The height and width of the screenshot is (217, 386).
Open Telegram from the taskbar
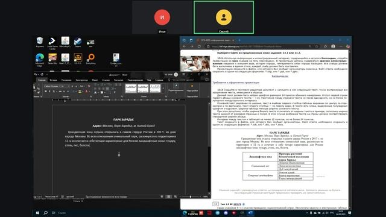point(218,213)
